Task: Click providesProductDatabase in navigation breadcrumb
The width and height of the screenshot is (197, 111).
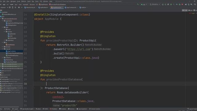Action: pos(58,4)
